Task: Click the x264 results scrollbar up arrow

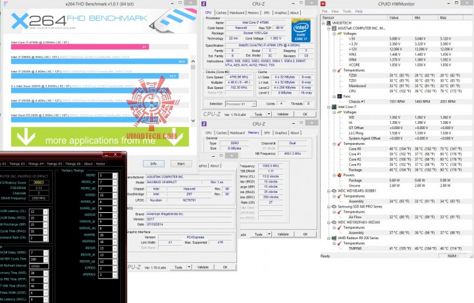Action: [193, 61]
